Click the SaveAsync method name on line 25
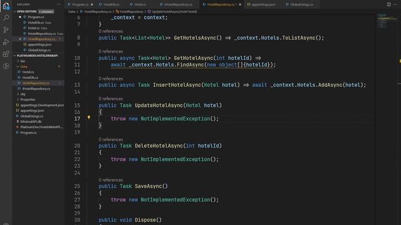 tap(148, 186)
